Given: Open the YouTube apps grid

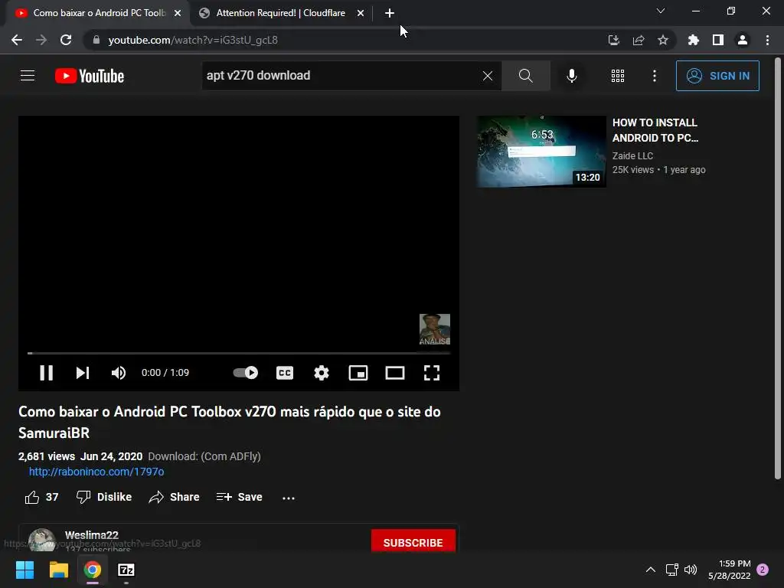Looking at the screenshot, I should click(618, 76).
